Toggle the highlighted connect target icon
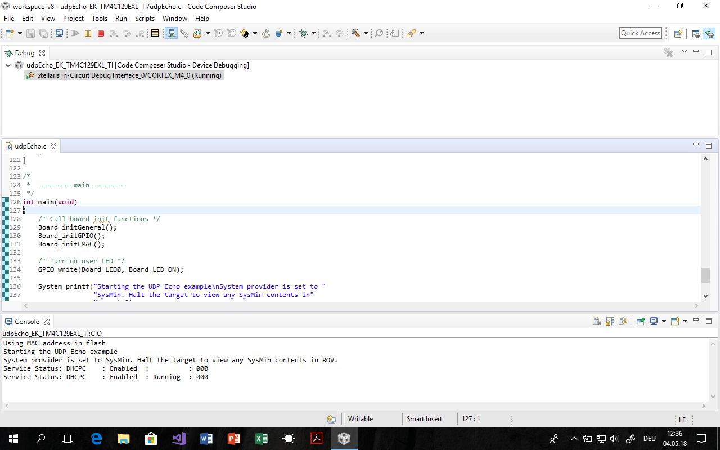The height and width of the screenshot is (450, 720). tap(172, 34)
